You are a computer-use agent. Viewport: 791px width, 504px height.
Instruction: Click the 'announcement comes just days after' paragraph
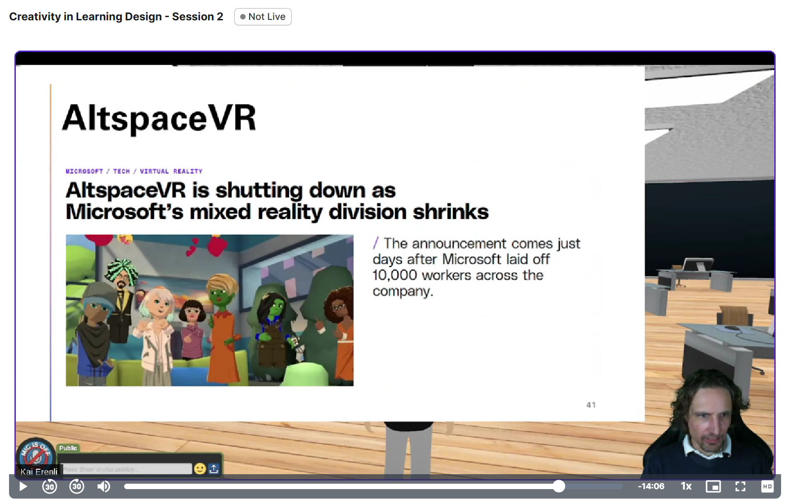(476, 267)
